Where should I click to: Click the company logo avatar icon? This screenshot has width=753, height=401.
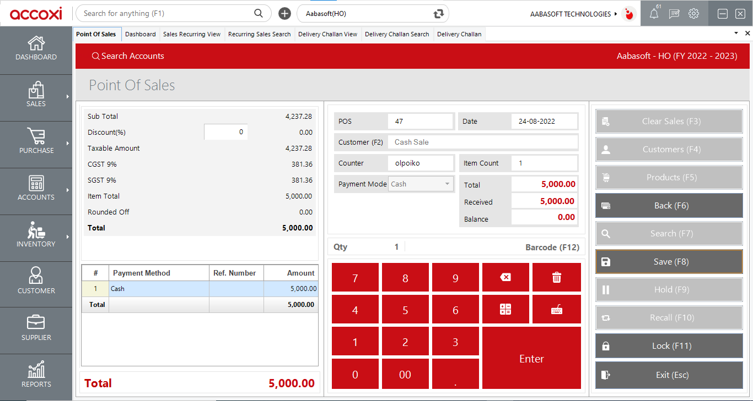click(x=628, y=14)
